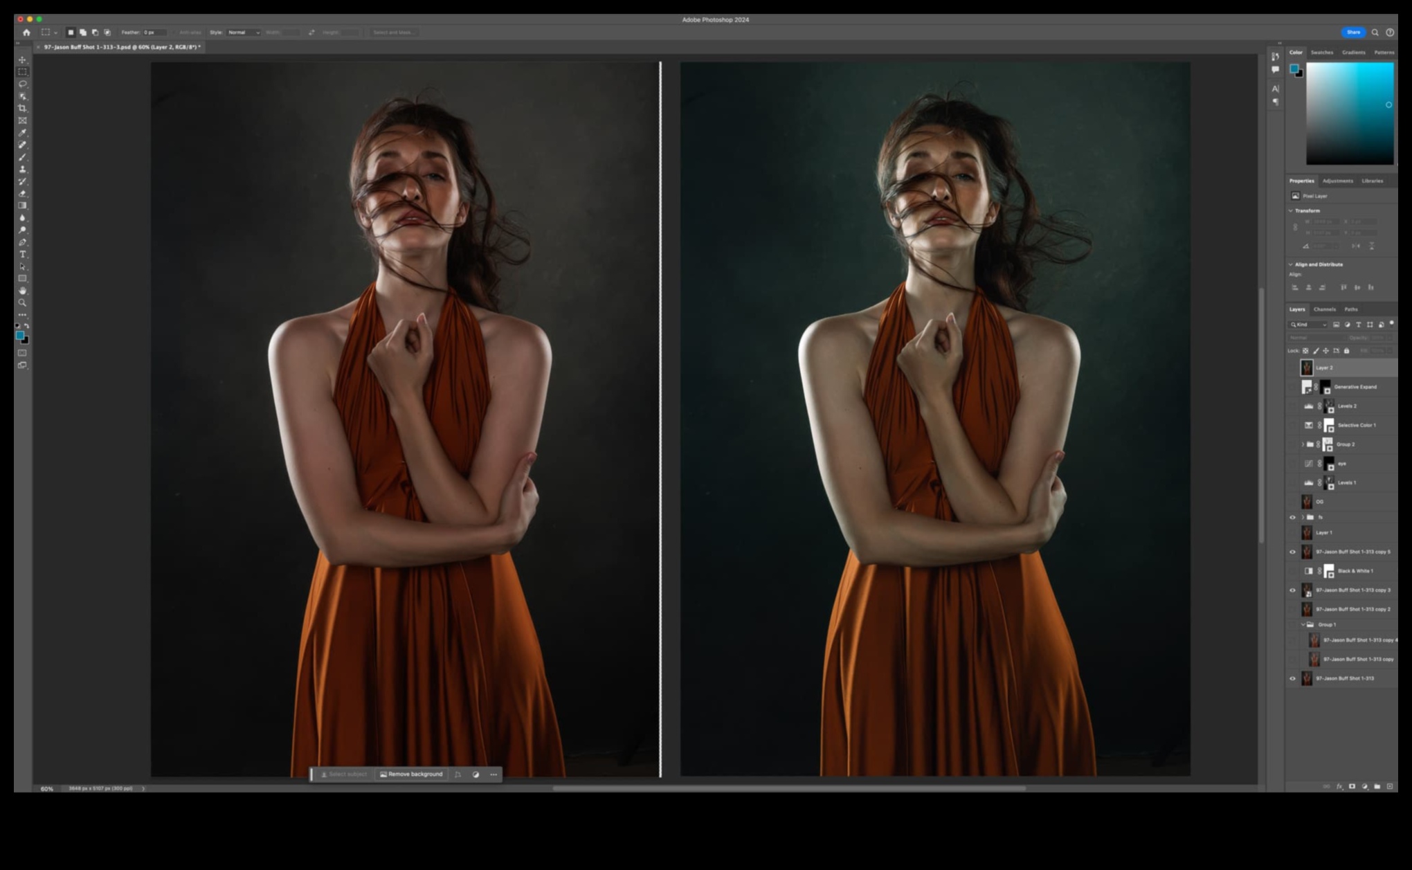Select the Crop tool
This screenshot has width=1412, height=870.
22,108
